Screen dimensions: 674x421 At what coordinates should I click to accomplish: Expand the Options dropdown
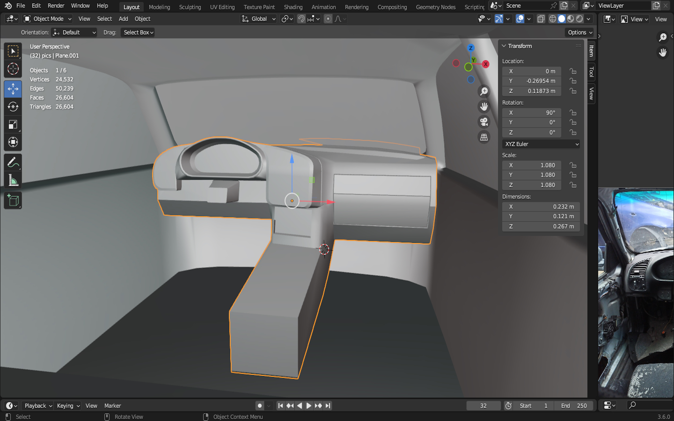pos(580,32)
